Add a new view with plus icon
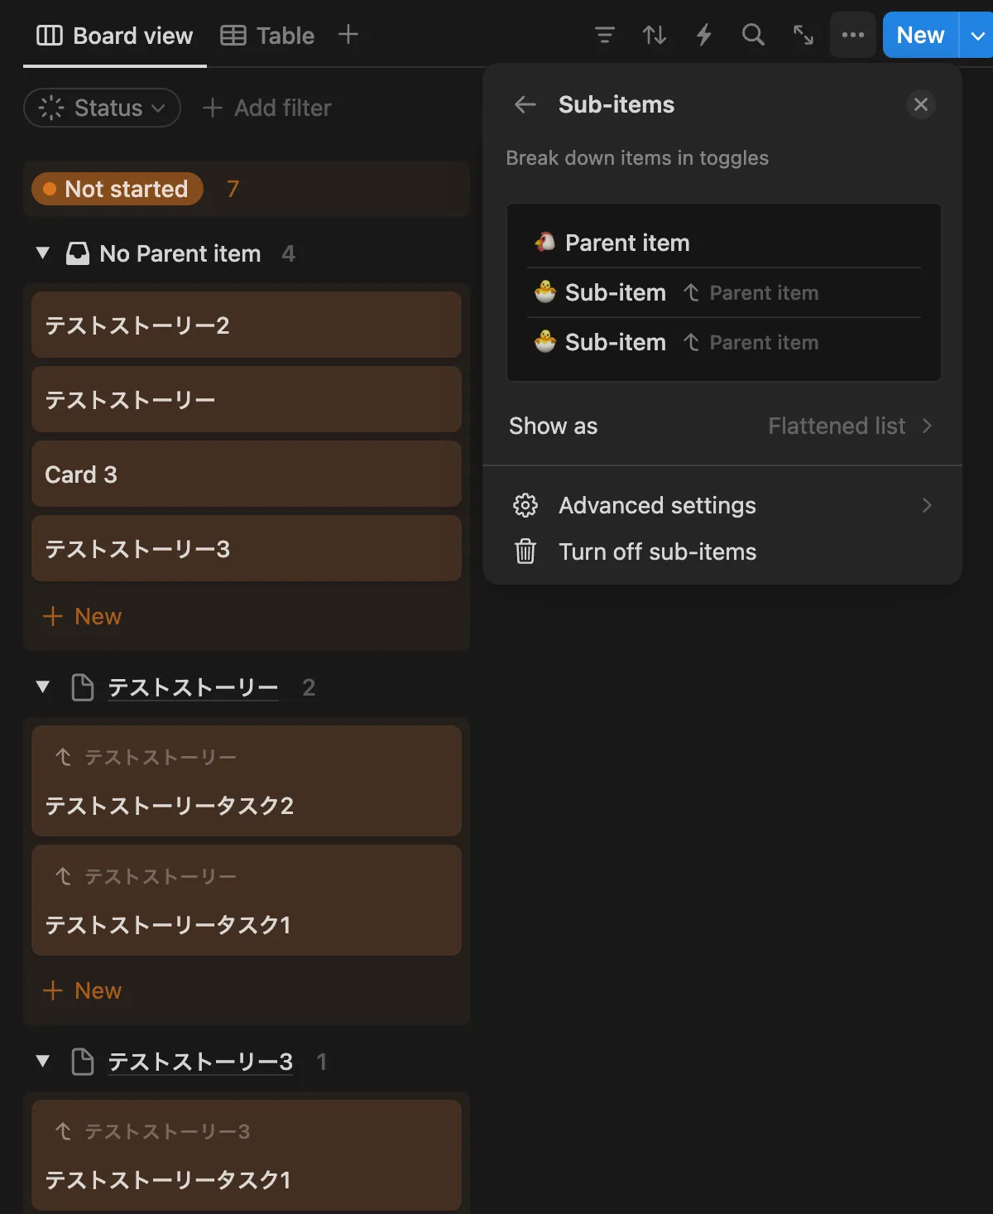 [x=348, y=35]
